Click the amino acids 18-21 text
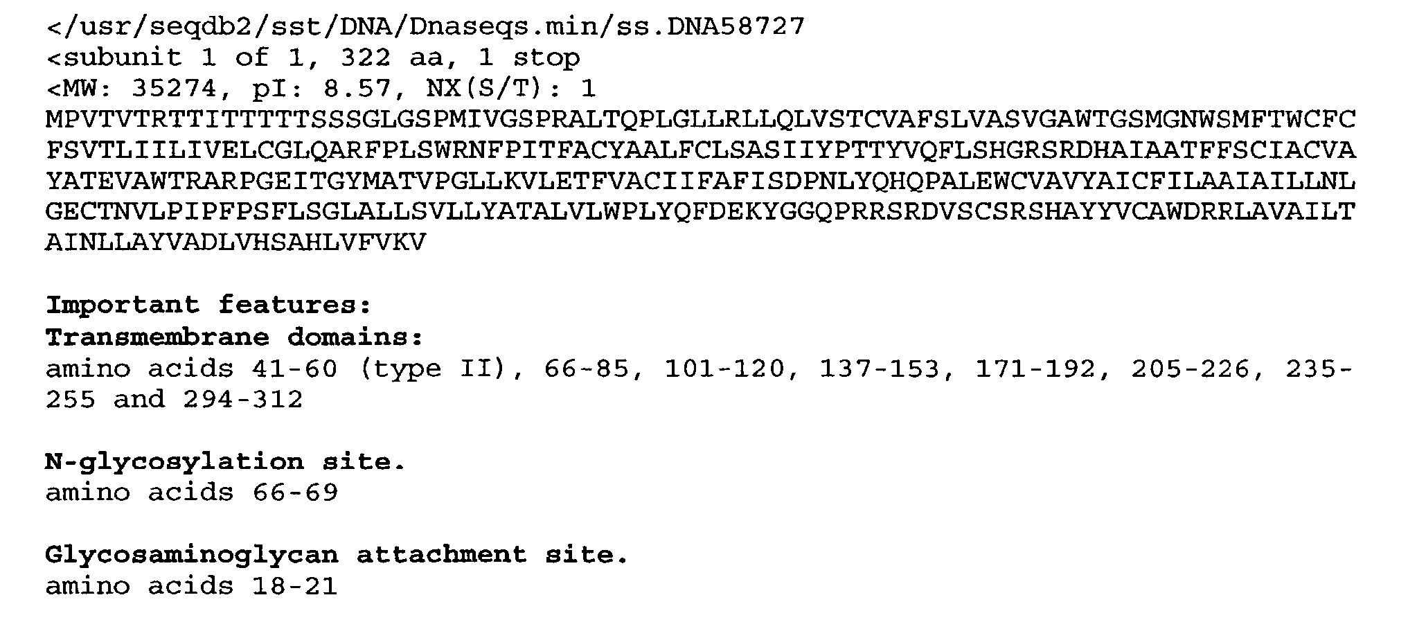 [191, 586]
